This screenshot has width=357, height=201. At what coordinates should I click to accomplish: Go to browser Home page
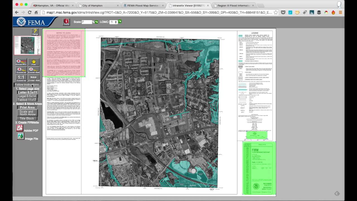pyautogui.click(x=36, y=12)
